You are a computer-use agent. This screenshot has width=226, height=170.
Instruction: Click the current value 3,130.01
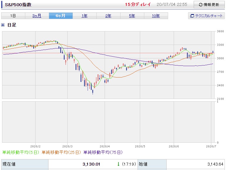pos(91,164)
